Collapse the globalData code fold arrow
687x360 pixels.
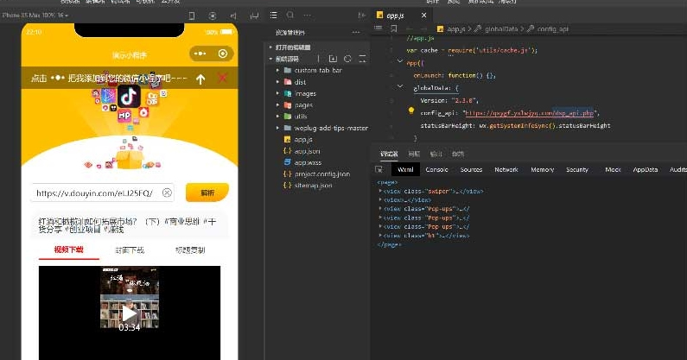pyautogui.click(x=399, y=86)
